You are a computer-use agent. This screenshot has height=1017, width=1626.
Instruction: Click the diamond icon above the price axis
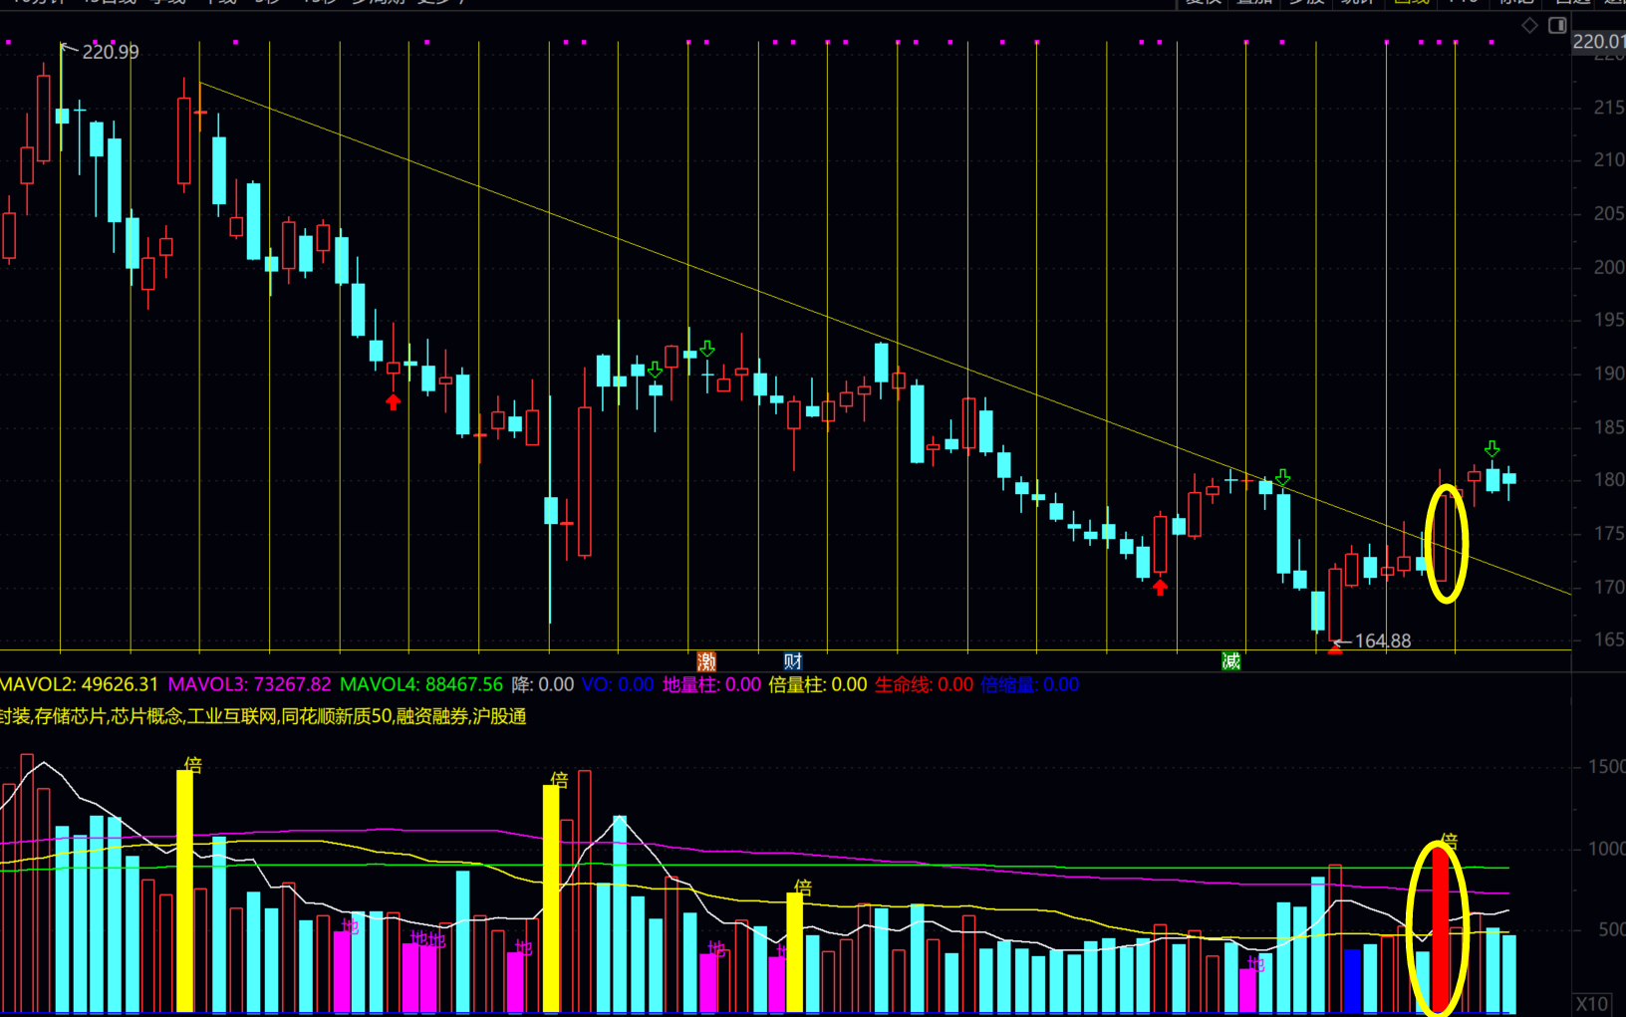pyautogui.click(x=1529, y=26)
